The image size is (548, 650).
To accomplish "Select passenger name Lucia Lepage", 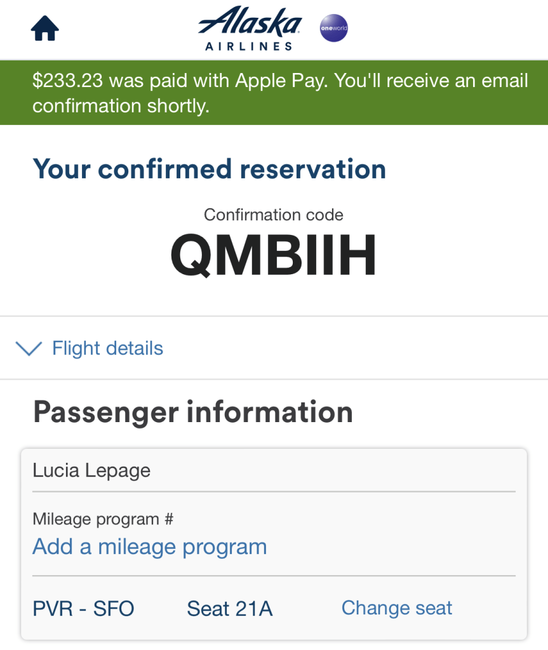I will pos(91,470).
